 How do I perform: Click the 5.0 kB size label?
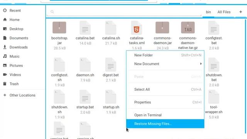pos(214,117)
